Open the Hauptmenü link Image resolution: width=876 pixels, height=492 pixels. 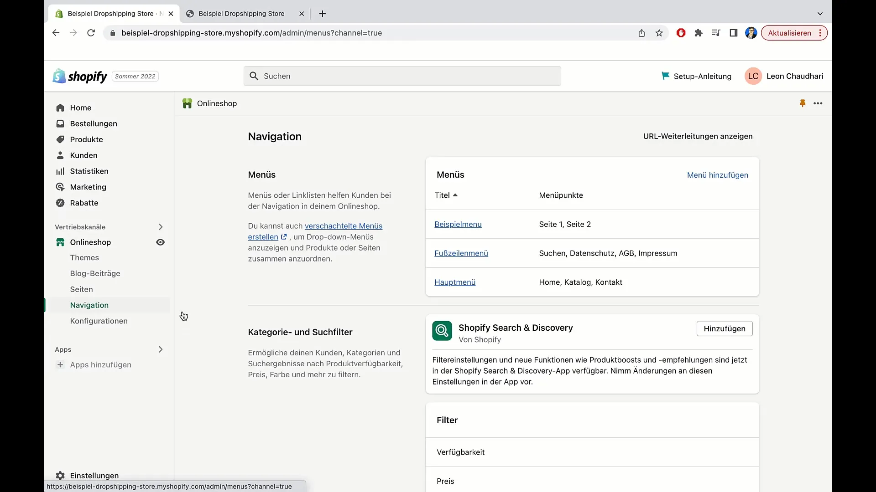click(455, 282)
